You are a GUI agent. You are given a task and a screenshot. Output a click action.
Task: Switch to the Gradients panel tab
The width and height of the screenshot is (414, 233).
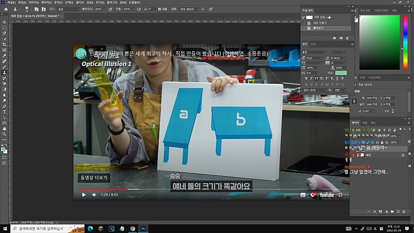click(x=381, y=10)
